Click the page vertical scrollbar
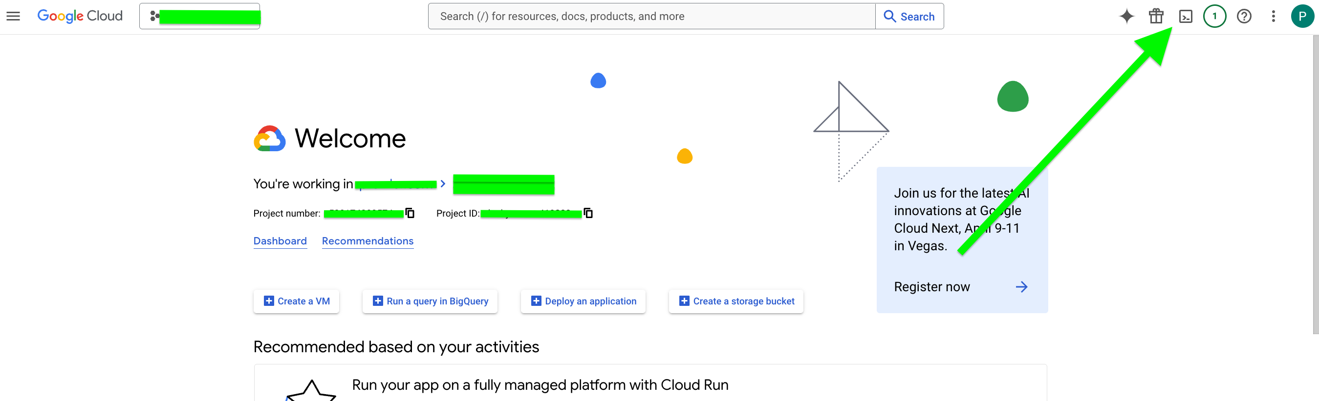The width and height of the screenshot is (1319, 401). pyautogui.click(x=1316, y=184)
